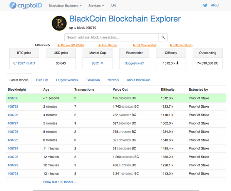Image resolution: width=231 pixels, height=191 pixels.
Task: Click the magnifier search button
Action: tap(163, 37)
